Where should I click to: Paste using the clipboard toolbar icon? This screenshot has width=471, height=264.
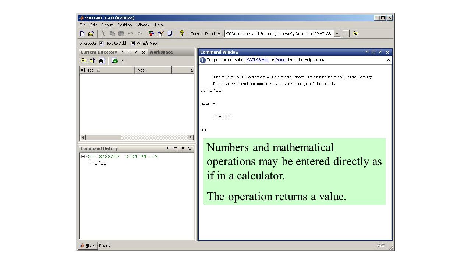[121, 34]
